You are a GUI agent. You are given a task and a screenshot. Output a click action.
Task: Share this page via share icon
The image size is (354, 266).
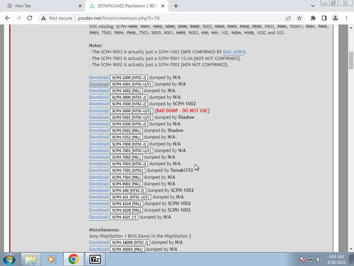(x=288, y=18)
